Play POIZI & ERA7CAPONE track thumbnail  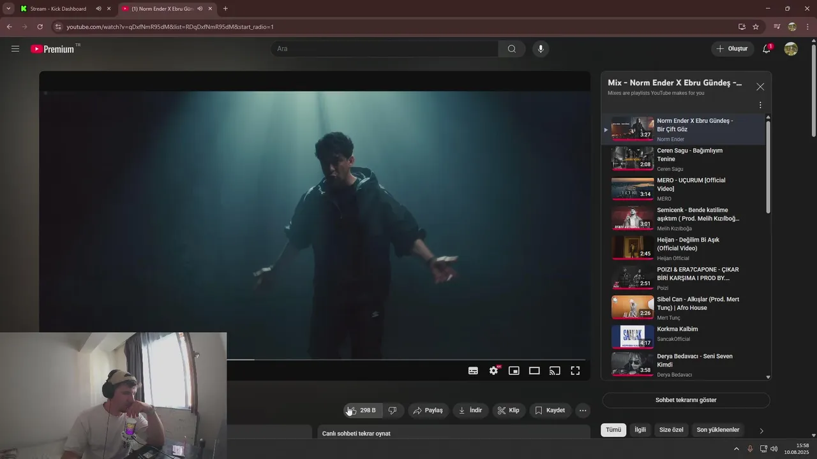coord(633,278)
